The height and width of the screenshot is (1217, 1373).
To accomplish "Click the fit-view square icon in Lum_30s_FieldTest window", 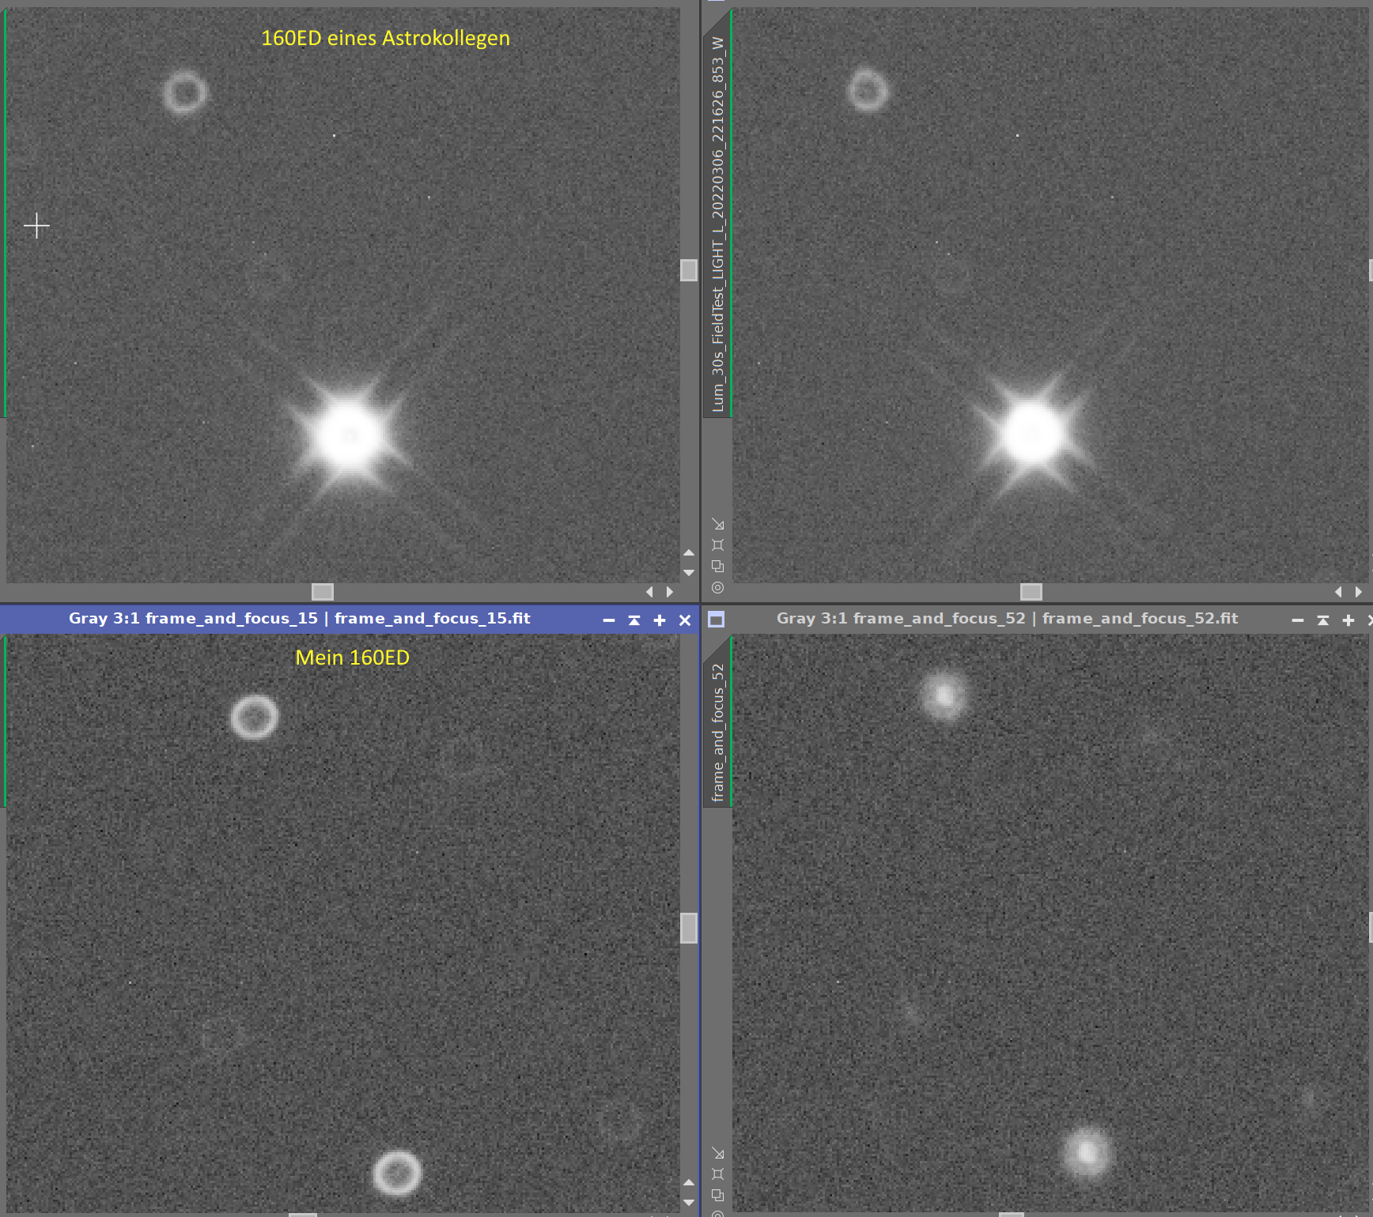I will 717,545.
